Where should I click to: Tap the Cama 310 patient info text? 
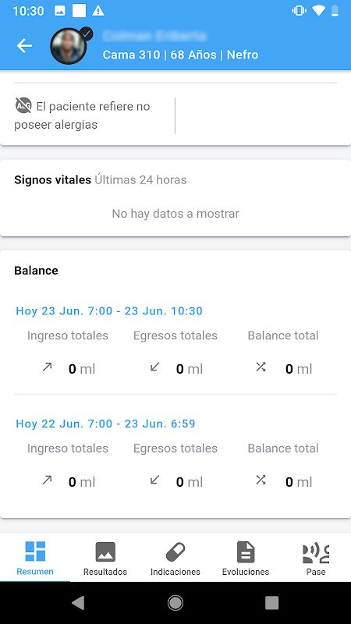[x=180, y=55]
